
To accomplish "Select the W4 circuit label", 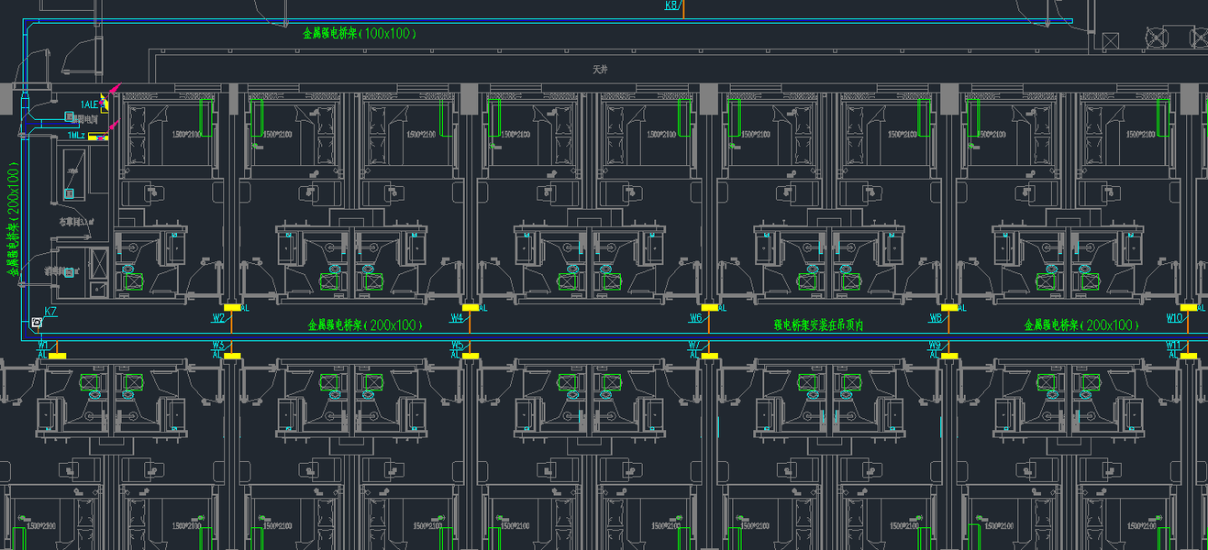I will (x=457, y=318).
